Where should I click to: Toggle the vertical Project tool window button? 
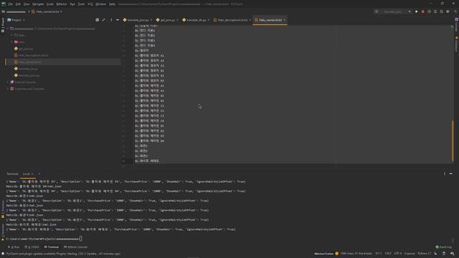point(3,25)
